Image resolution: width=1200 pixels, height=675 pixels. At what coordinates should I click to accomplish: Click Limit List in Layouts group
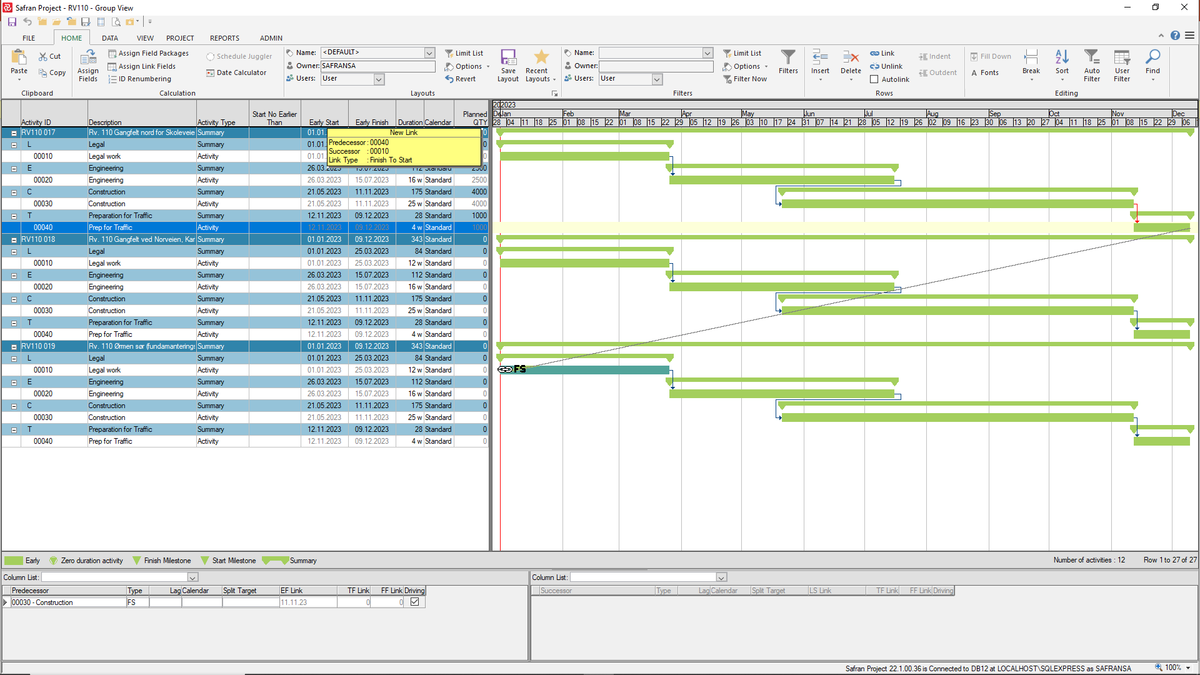tap(464, 53)
